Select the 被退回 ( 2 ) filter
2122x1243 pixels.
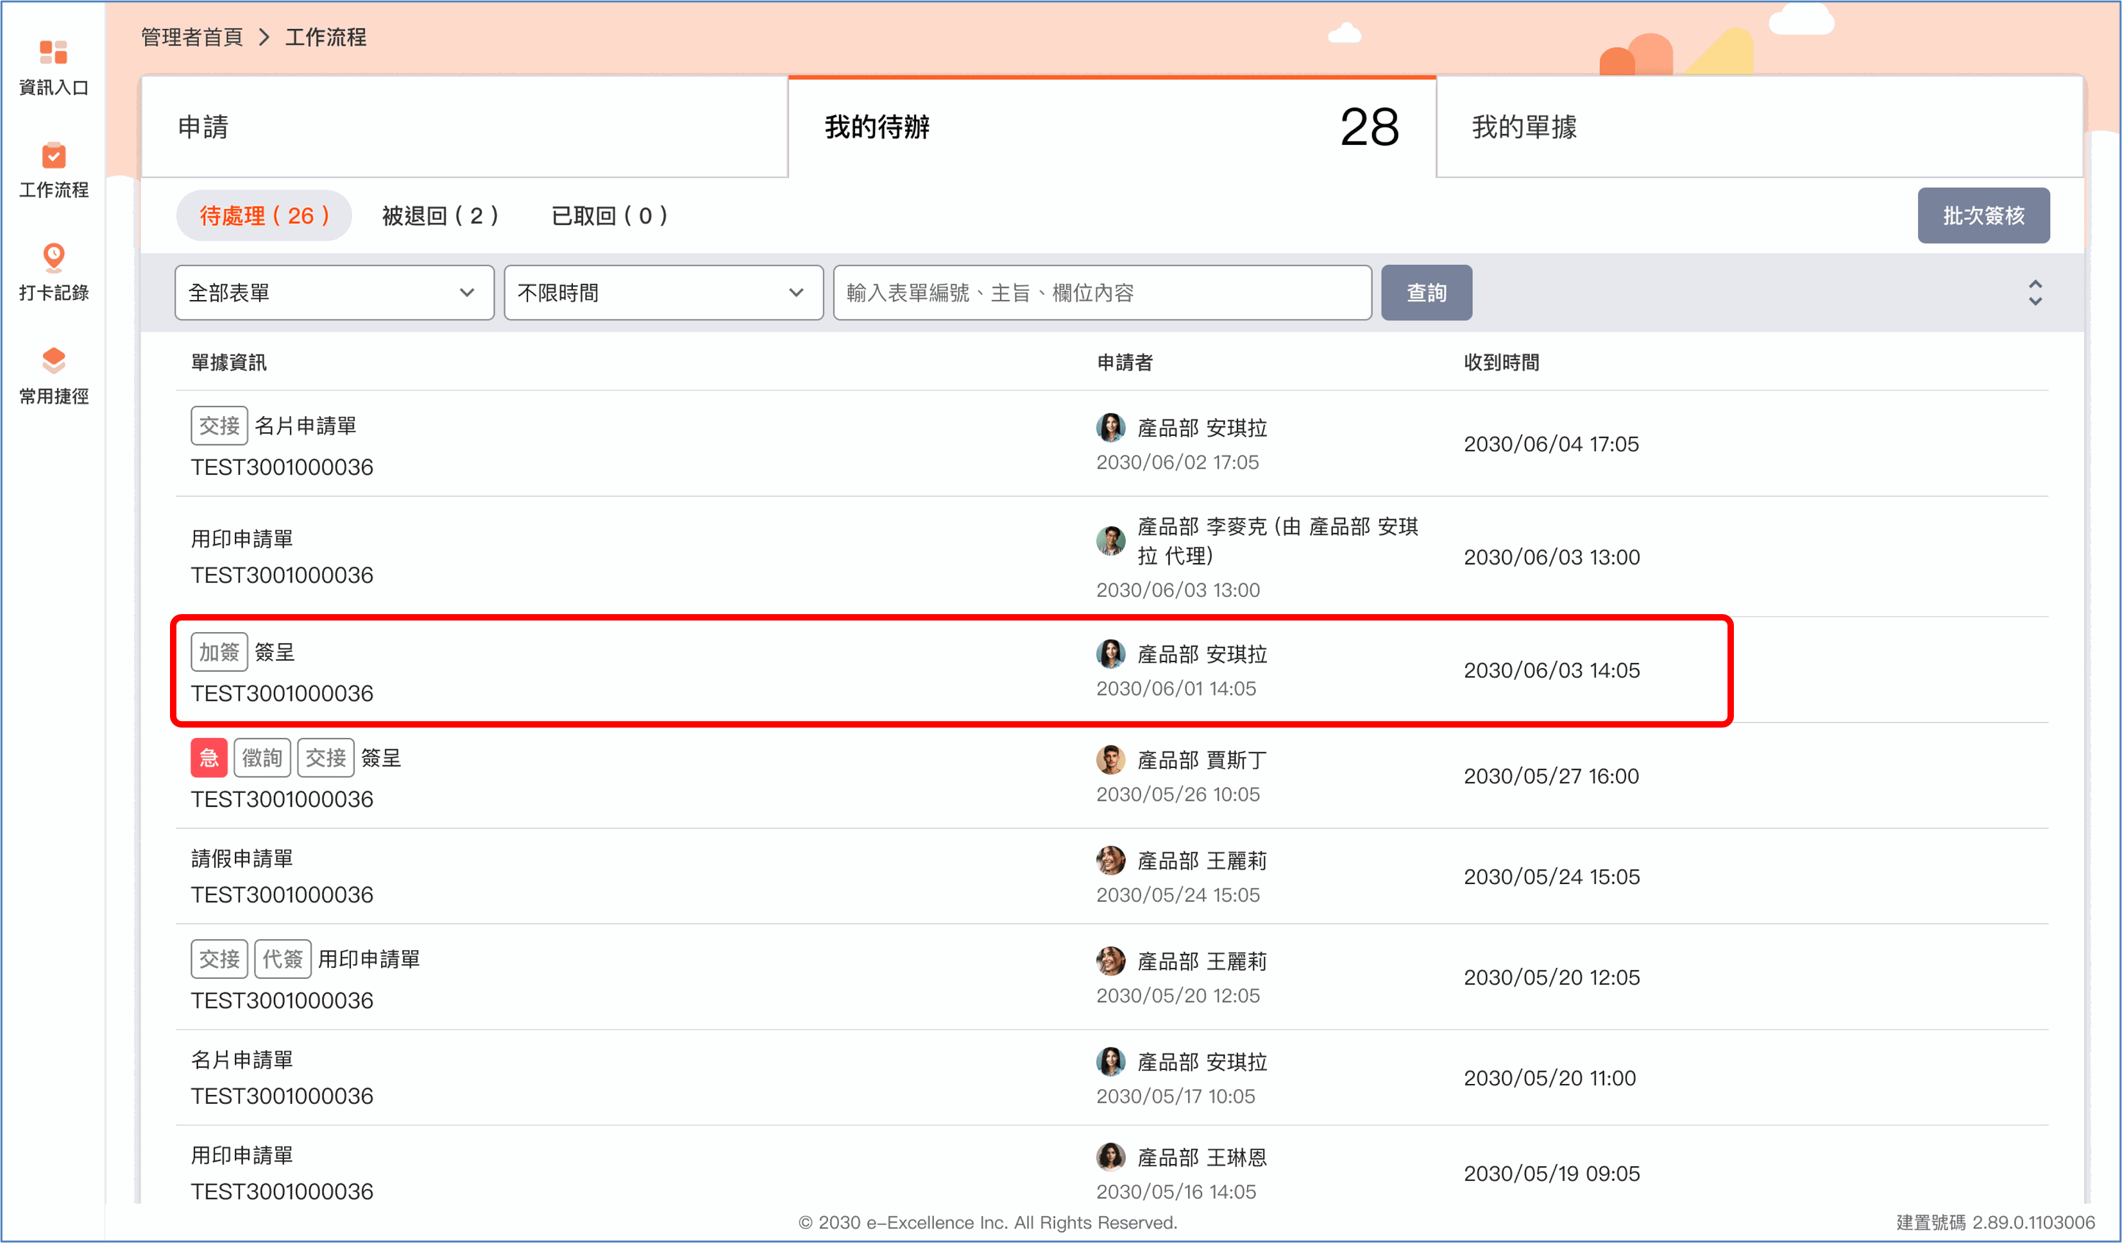441,215
